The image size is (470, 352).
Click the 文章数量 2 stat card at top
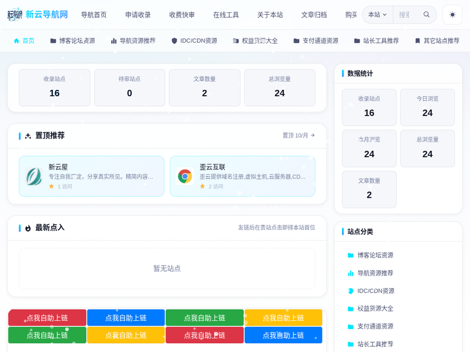click(x=204, y=87)
